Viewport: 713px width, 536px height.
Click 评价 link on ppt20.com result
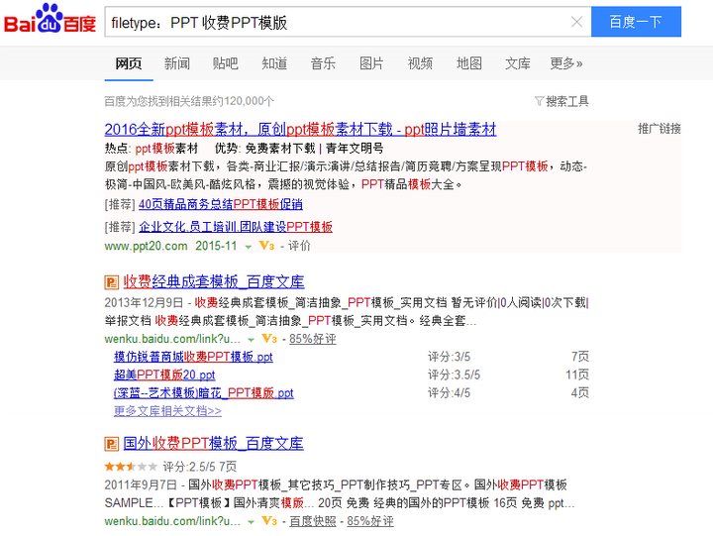click(299, 246)
